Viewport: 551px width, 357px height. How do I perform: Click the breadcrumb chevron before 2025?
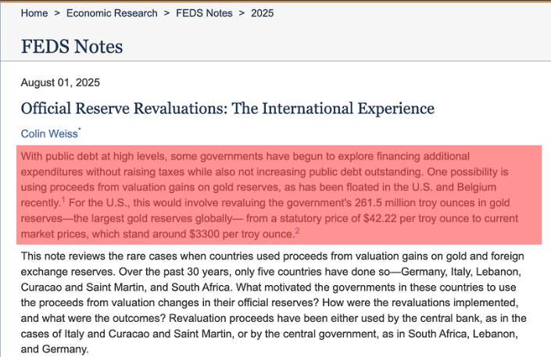[242, 13]
